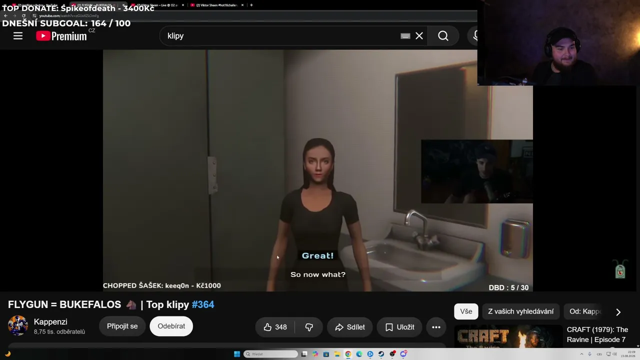Open a new browser tab
640x360 pixels.
pos(251,5)
